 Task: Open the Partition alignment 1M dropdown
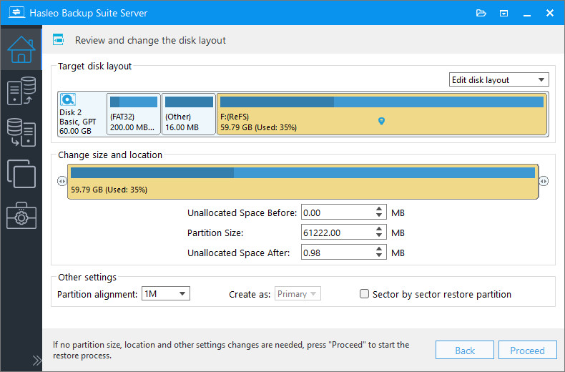(166, 293)
